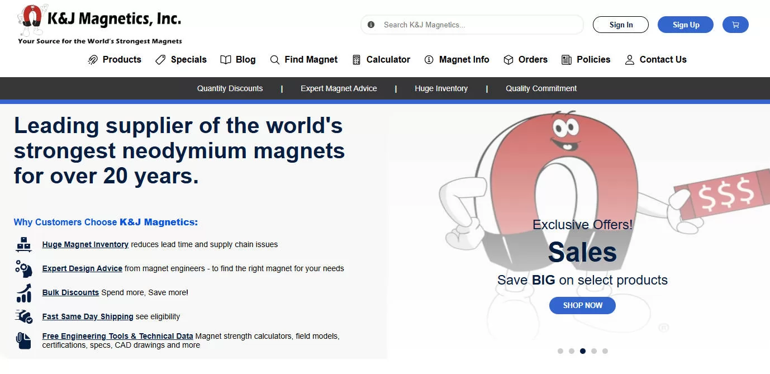Click the Search K&J Magnetics field

[x=472, y=25]
